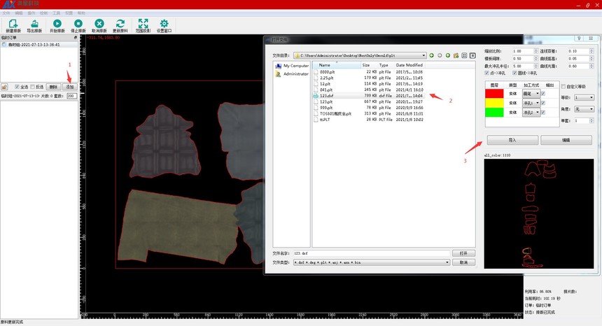The width and height of the screenshot is (602, 326).
Task: Toggle output checkbox in green layer row
Action: tap(543, 113)
